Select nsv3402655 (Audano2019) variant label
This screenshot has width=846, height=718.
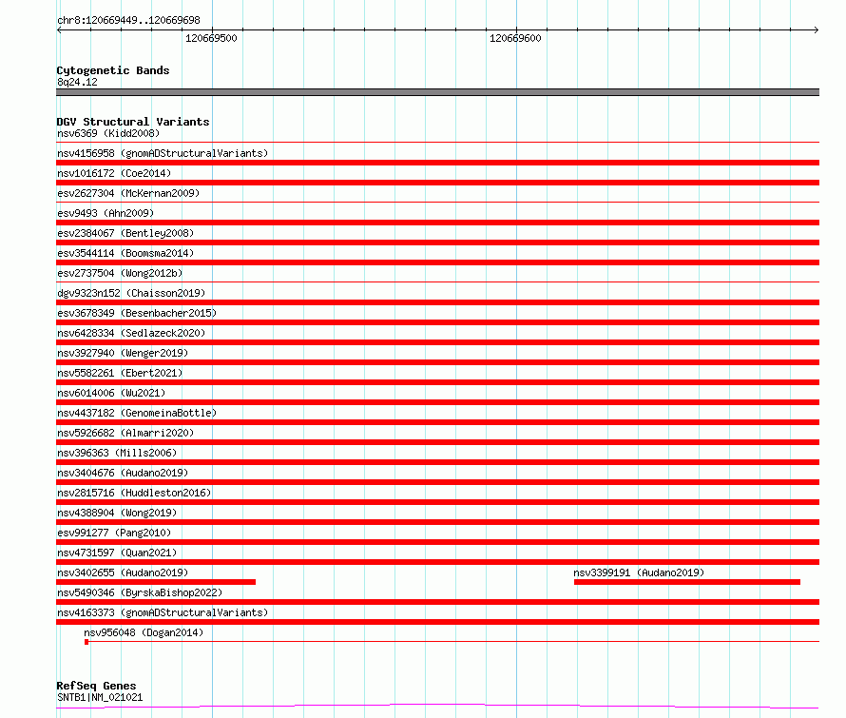(x=123, y=572)
